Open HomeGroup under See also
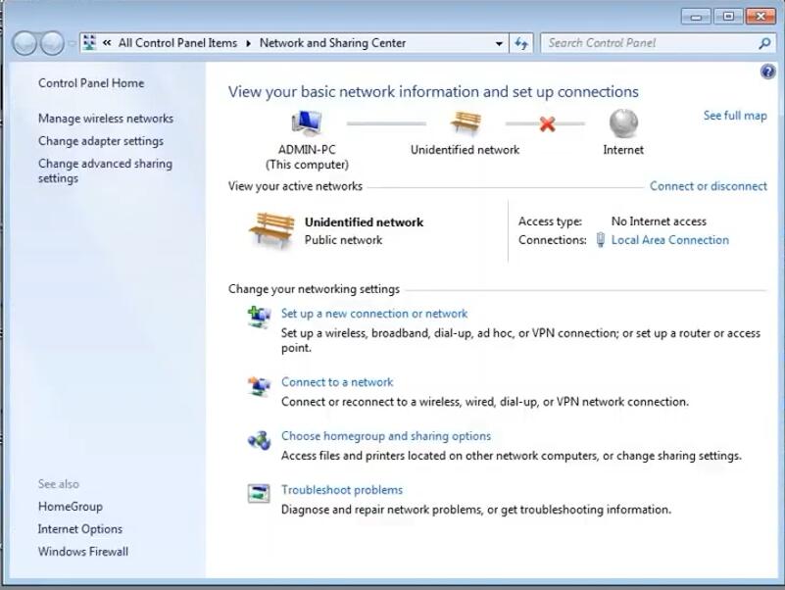 71,507
